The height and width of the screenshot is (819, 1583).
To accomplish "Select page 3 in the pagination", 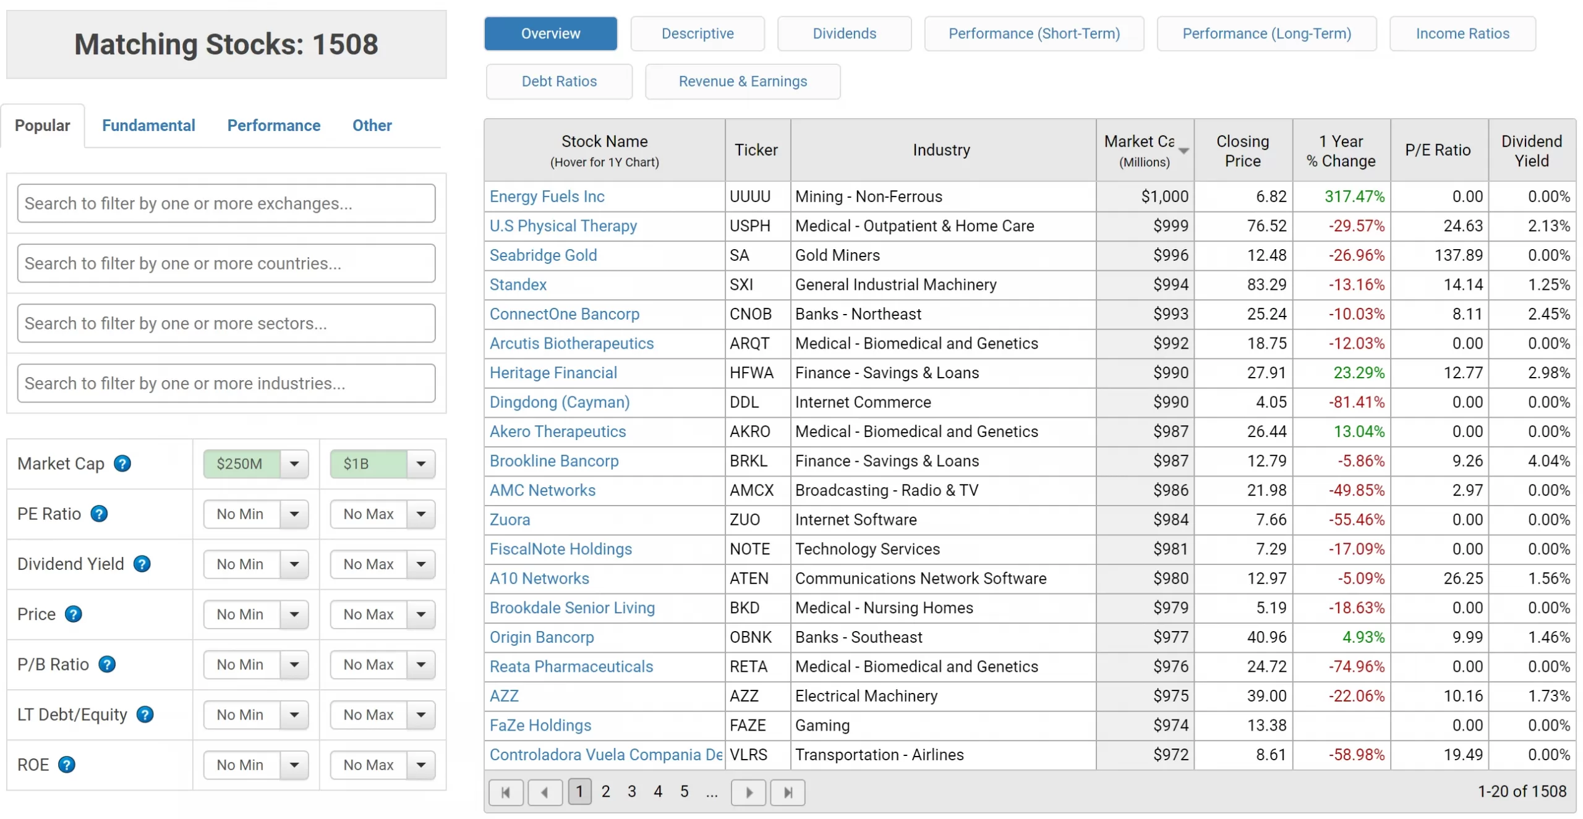I will click(631, 792).
